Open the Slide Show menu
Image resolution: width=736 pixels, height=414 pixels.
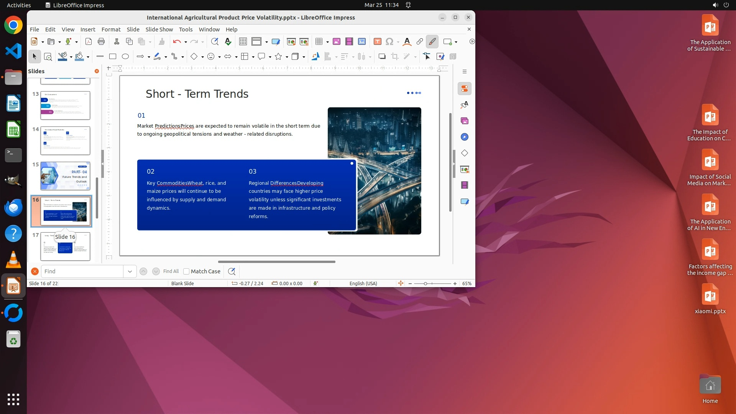(159, 30)
